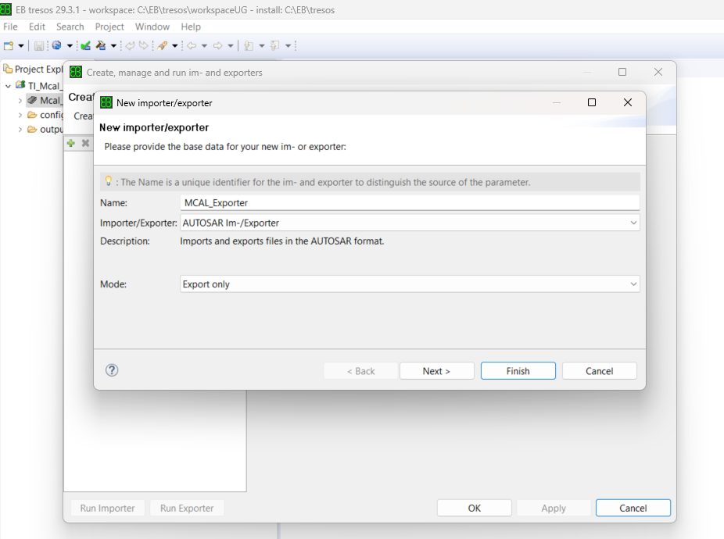Click the globe toolbar icon
This screenshot has height=539, width=724.
click(57, 46)
